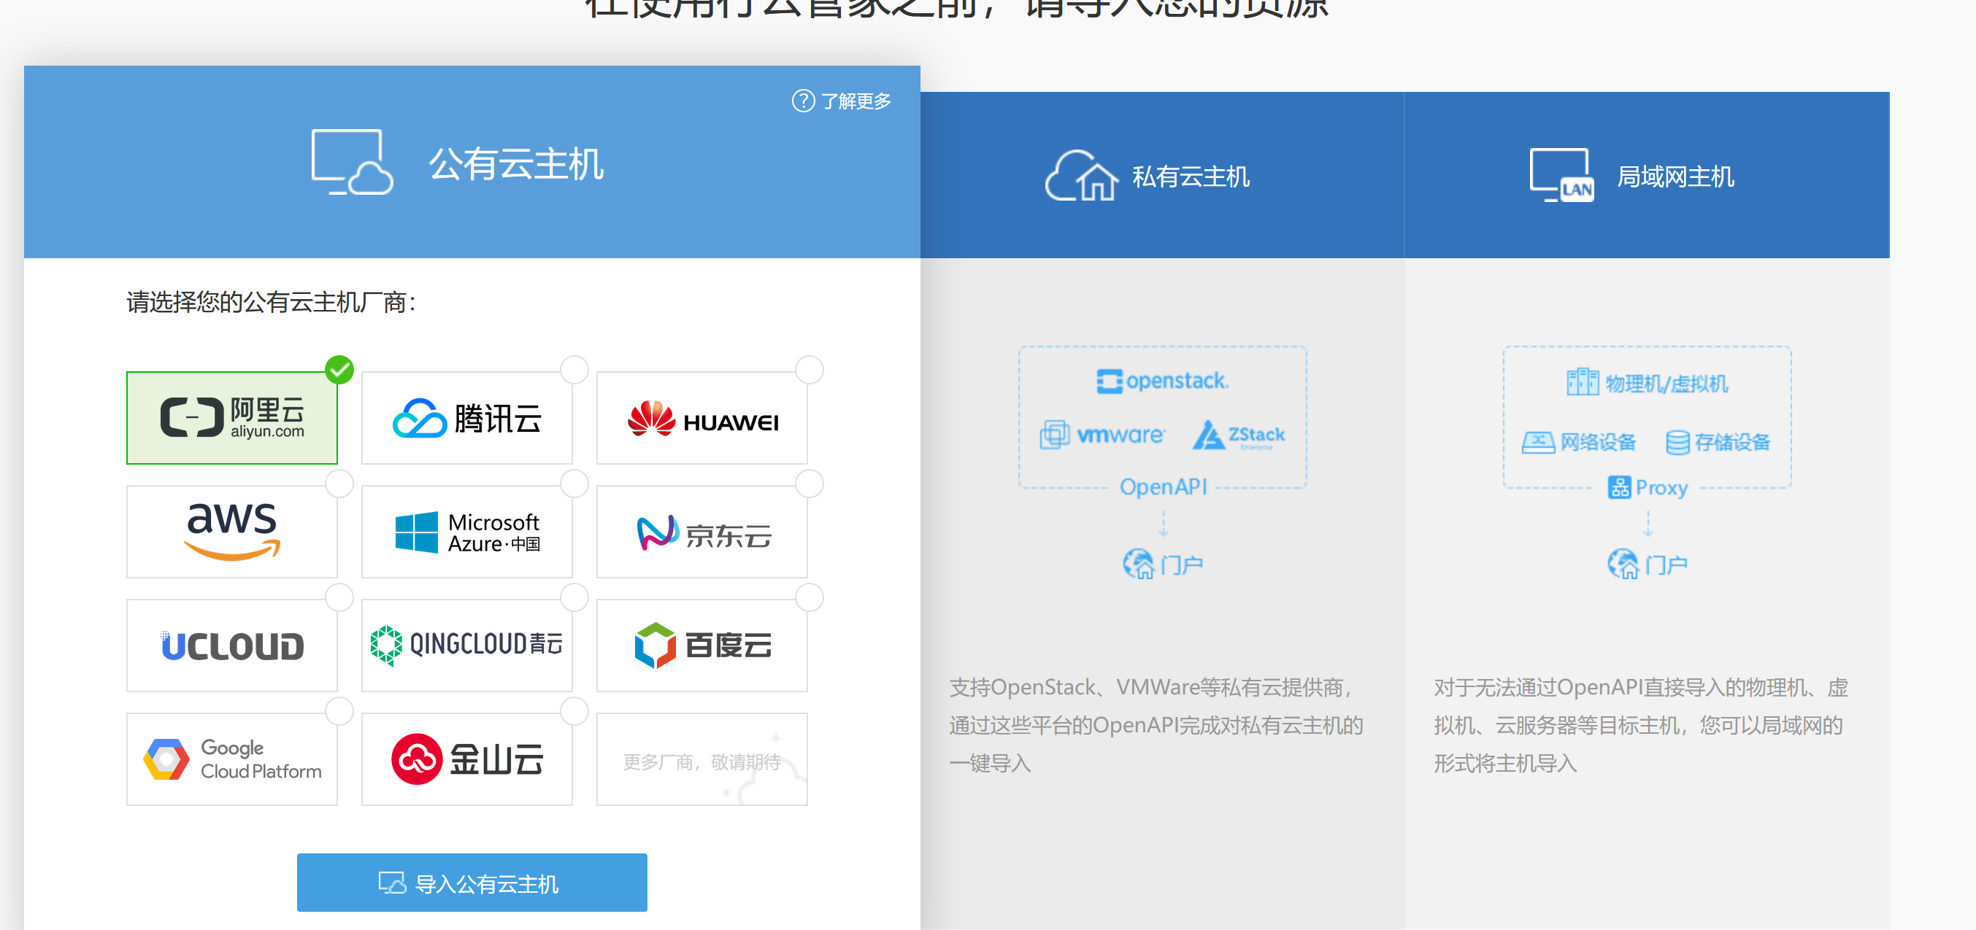Viewport: 1976px width, 930px height.
Task: Toggle the radio circle on 京东云 card
Action: tap(810, 484)
